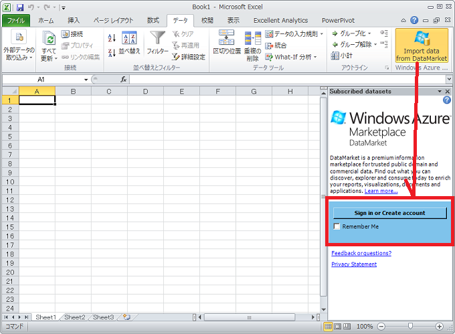Open the Learn more link
Screen dimensions: 455x334
[381, 191]
